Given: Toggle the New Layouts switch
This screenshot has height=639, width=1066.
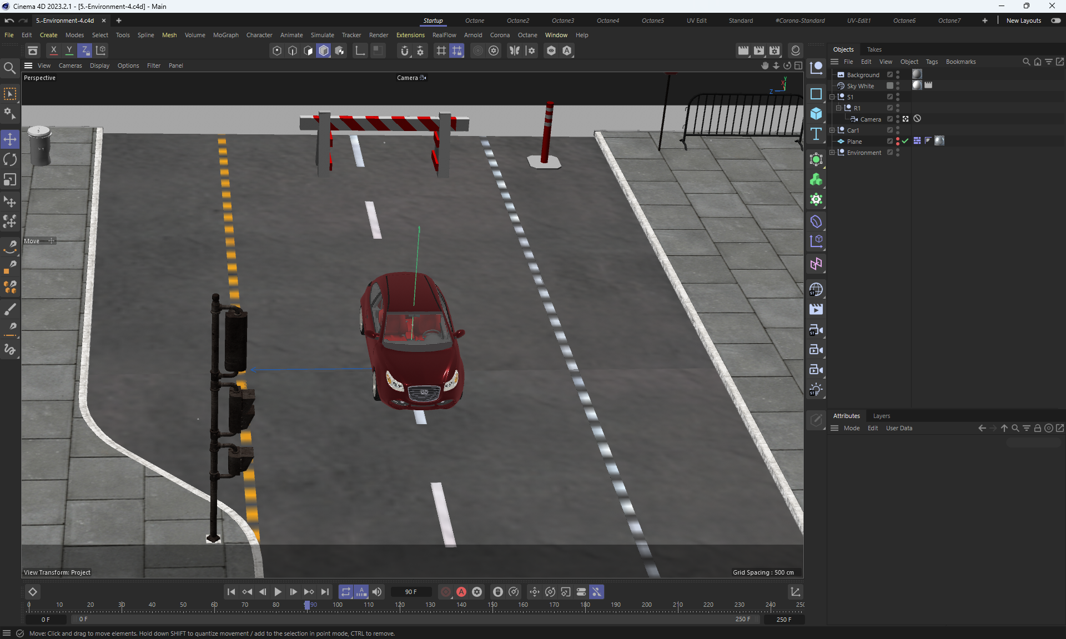Looking at the screenshot, I should [1055, 21].
